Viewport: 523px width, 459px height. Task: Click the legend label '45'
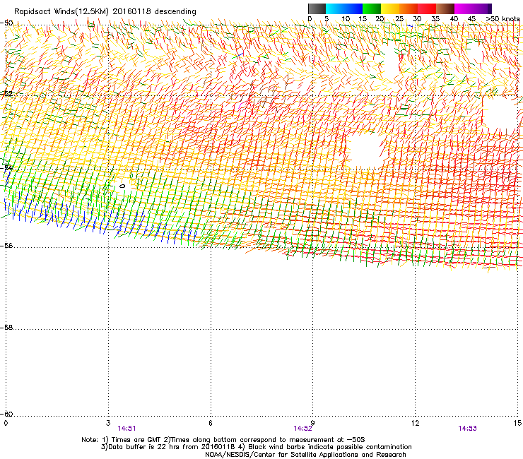(x=471, y=19)
